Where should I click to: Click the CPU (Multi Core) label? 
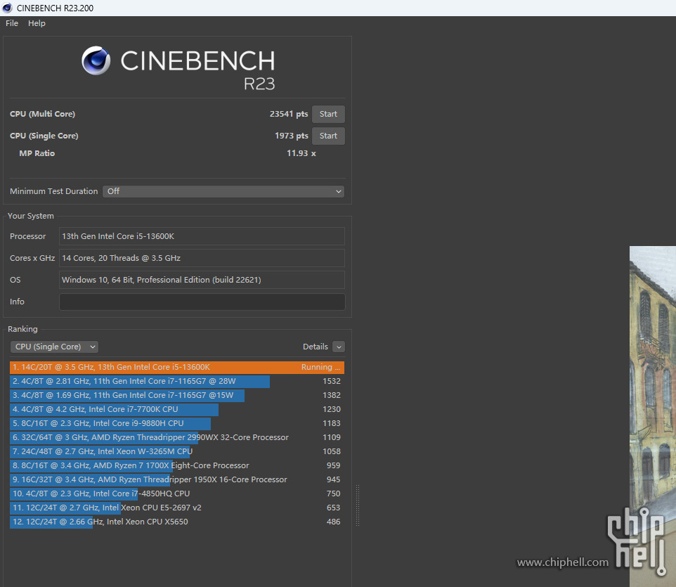(42, 115)
